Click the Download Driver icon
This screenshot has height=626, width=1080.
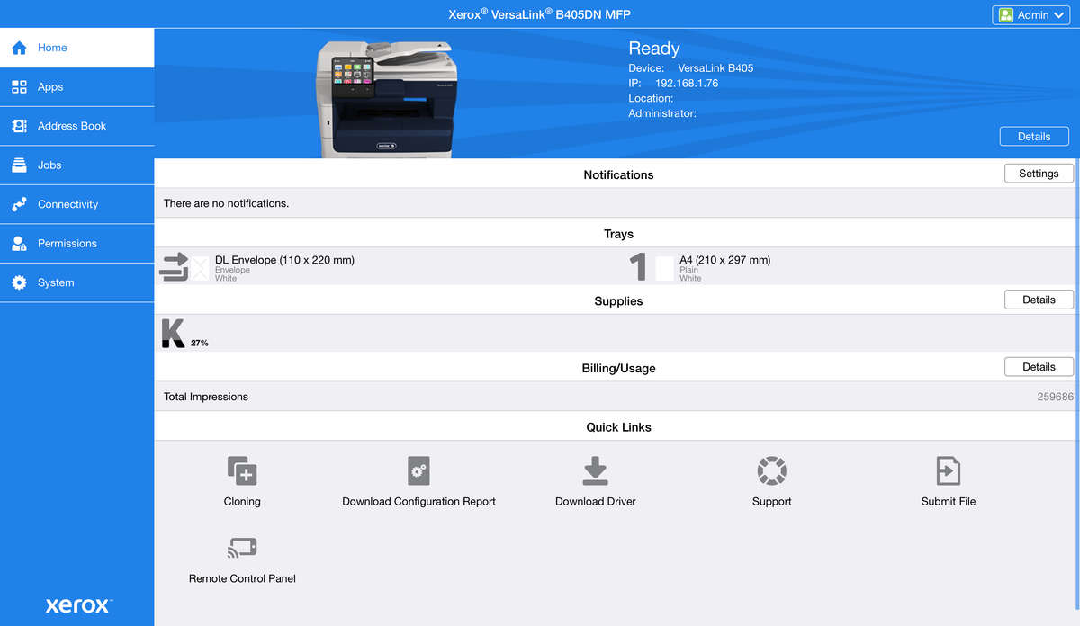[x=595, y=470]
